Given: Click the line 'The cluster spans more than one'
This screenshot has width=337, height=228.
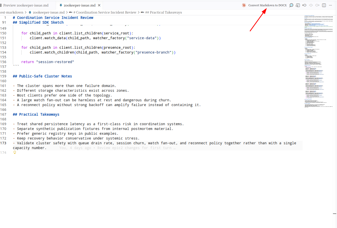Looking at the screenshot, I should (65, 86).
